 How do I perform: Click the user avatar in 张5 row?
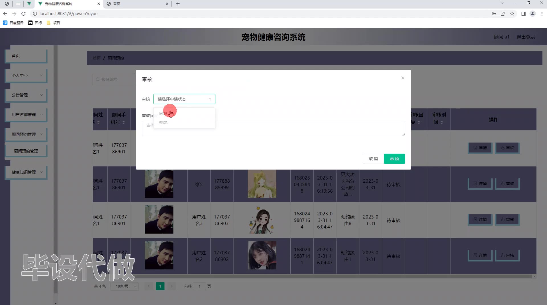coord(262,184)
